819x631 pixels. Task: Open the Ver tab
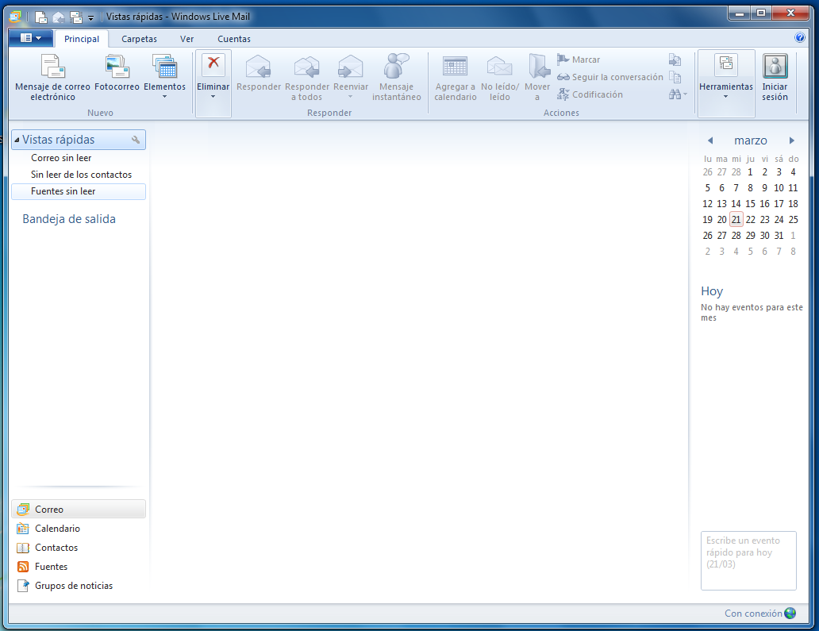click(x=187, y=39)
